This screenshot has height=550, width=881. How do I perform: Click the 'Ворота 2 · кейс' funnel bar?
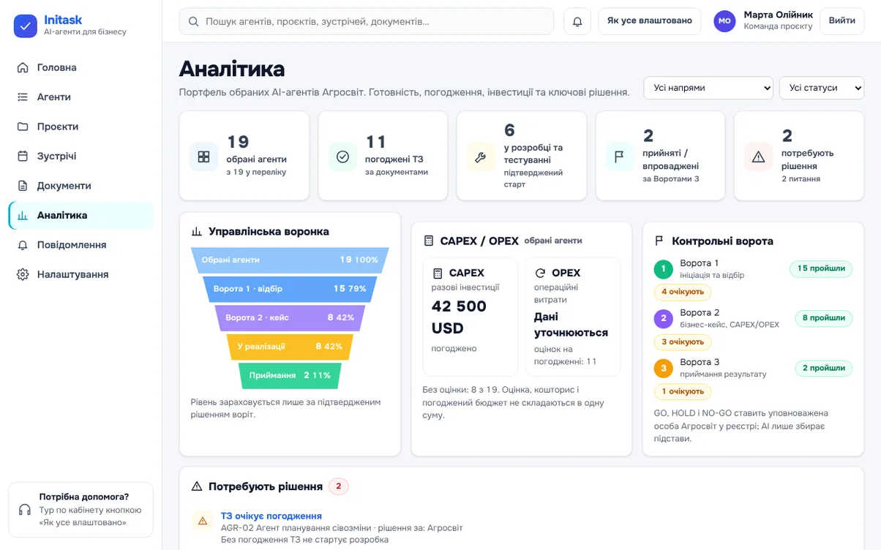point(290,317)
